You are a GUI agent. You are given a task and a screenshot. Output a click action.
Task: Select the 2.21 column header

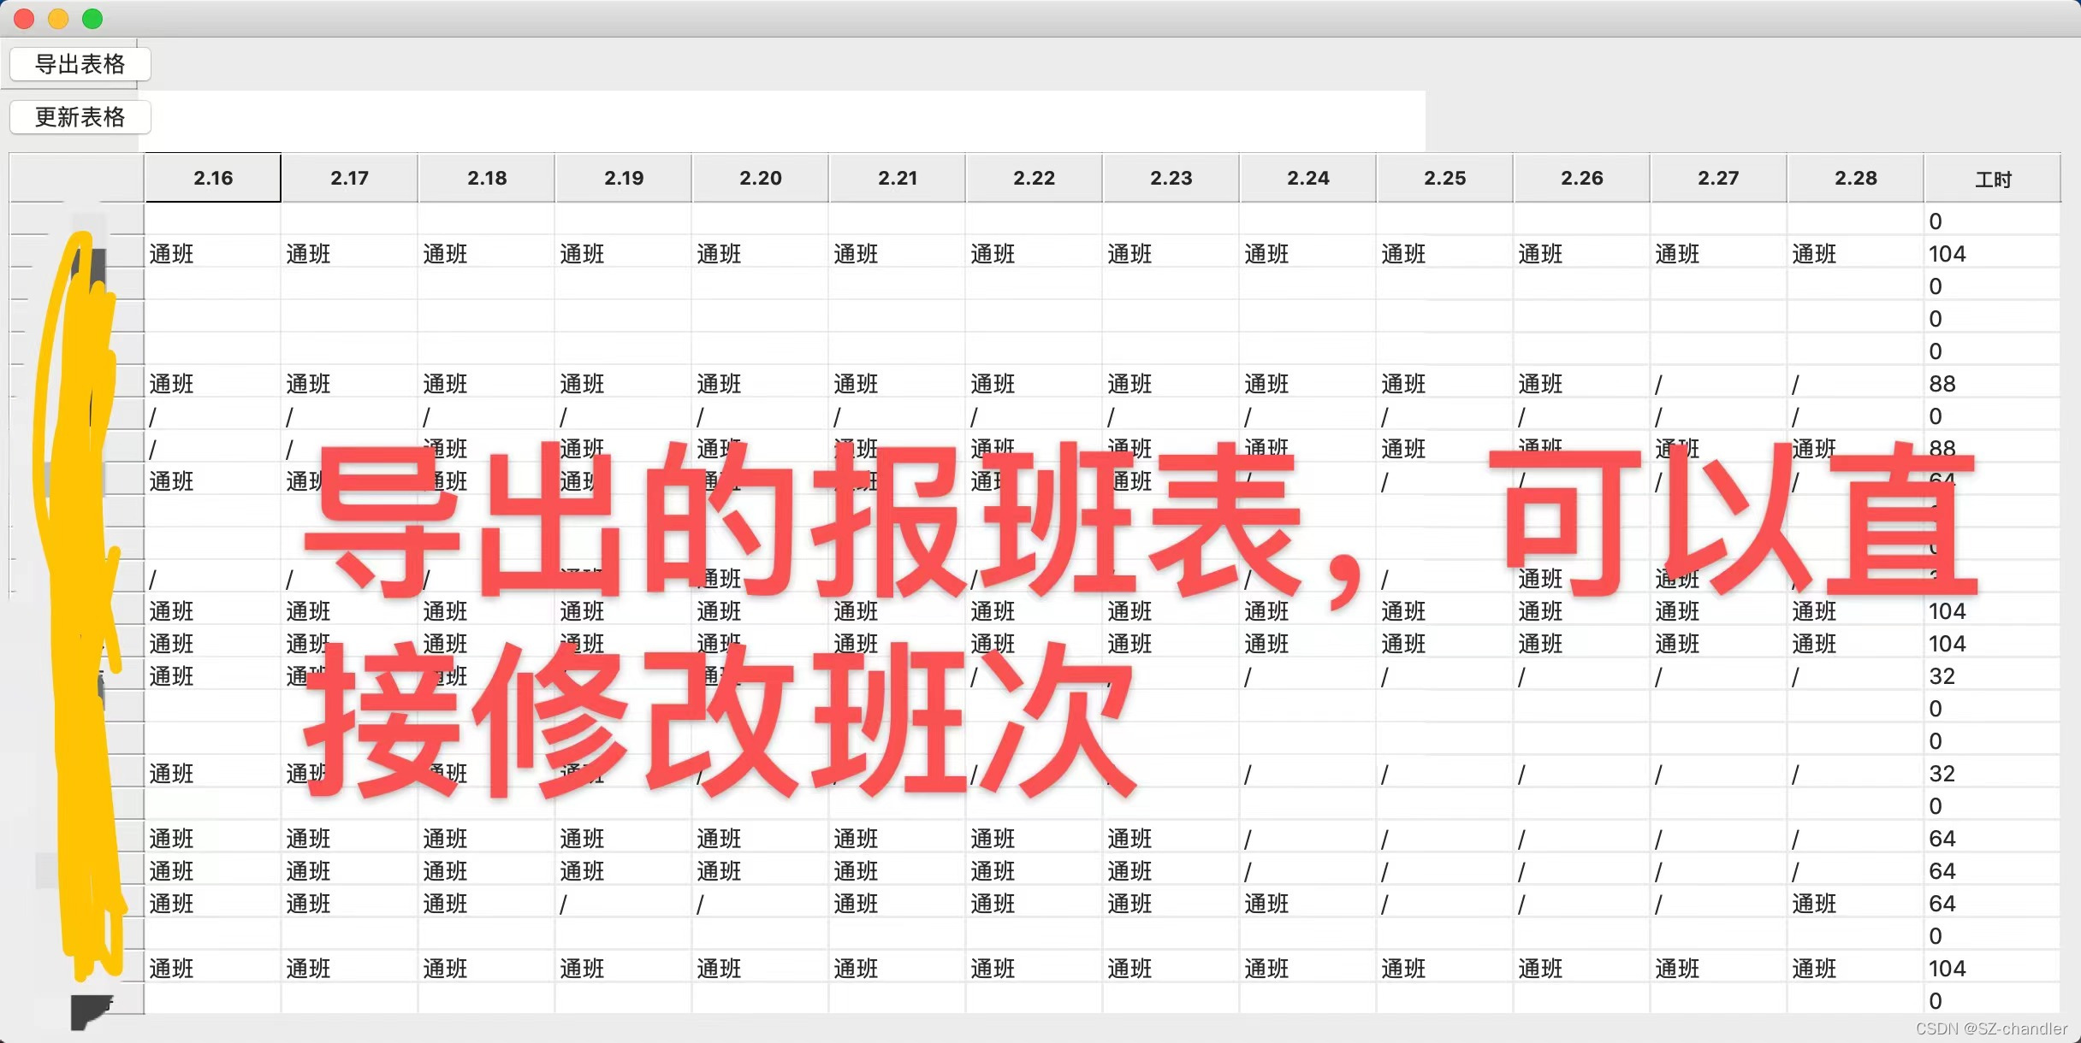pos(897,178)
